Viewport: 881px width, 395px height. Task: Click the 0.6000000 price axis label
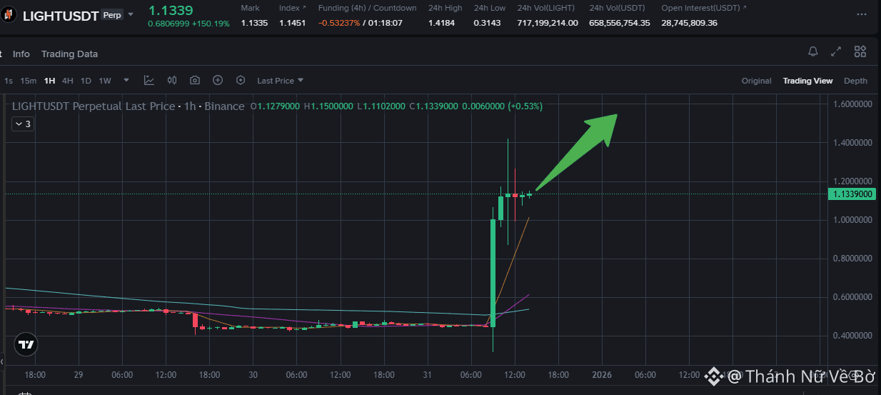(x=852, y=297)
